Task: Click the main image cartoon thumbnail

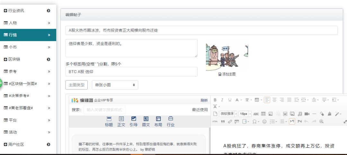Action: pyautogui.click(x=227, y=57)
